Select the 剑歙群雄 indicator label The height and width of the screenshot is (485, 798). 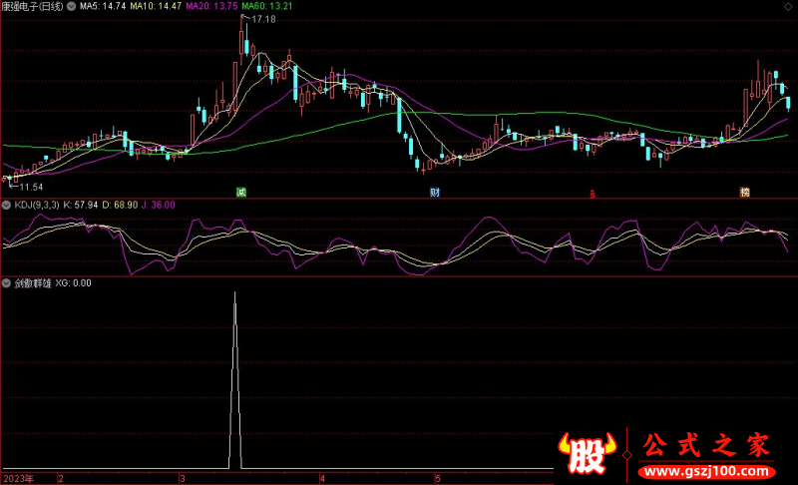[33, 282]
